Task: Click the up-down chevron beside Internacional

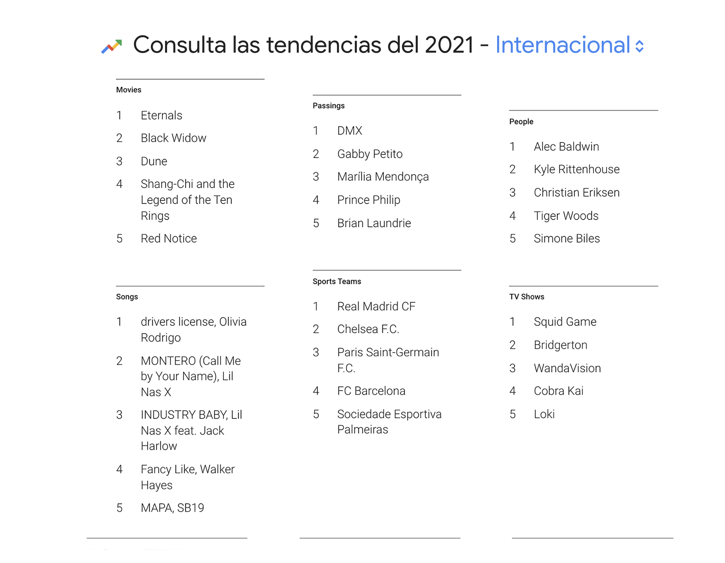Action: (639, 46)
